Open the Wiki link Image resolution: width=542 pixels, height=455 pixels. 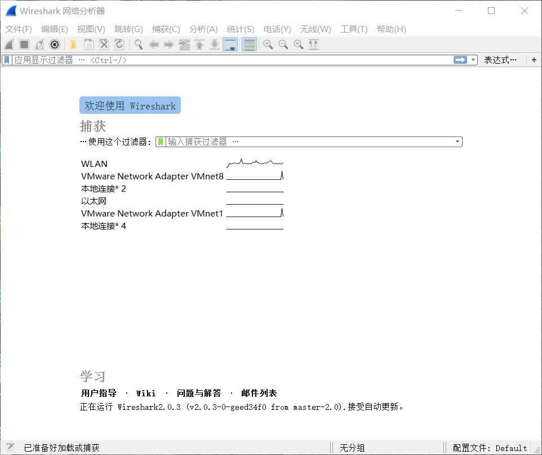(x=146, y=393)
